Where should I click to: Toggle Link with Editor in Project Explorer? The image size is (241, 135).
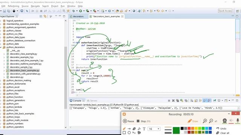(x=45, y=16)
